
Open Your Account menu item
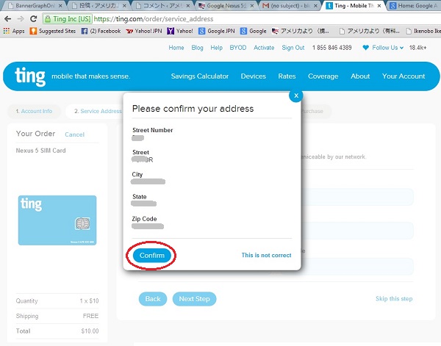point(404,76)
